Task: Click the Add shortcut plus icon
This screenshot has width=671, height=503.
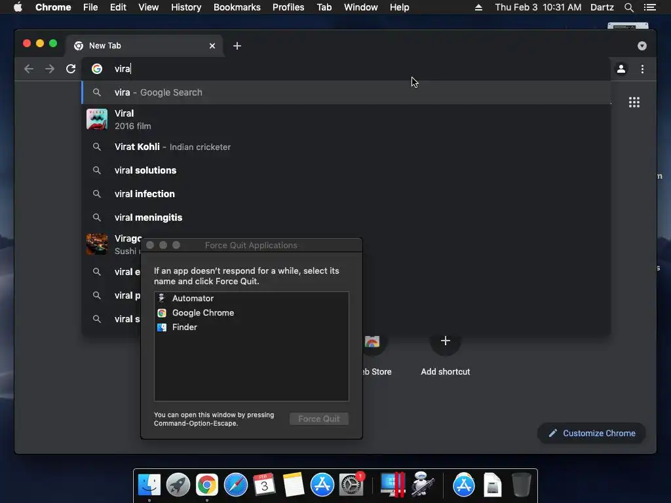Action: pyautogui.click(x=446, y=341)
